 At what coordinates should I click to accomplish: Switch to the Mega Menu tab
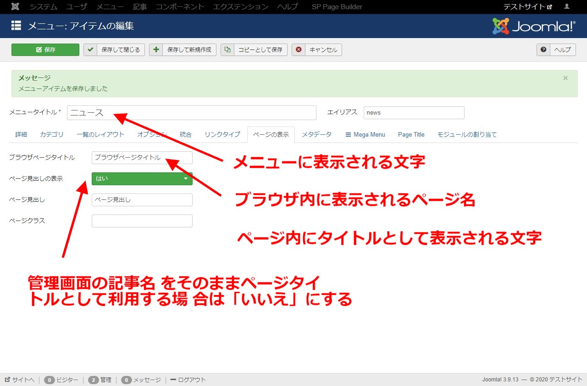pyautogui.click(x=365, y=134)
